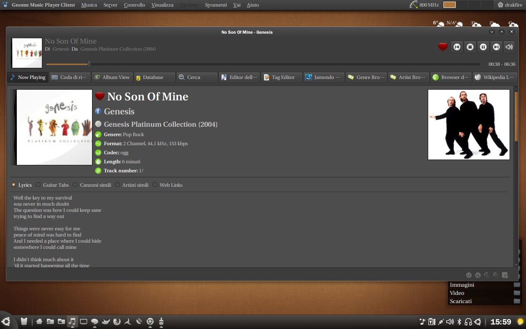Image resolution: width=526 pixels, height=329 pixels.
Task: Open the green Browser tab
Action: point(451,77)
